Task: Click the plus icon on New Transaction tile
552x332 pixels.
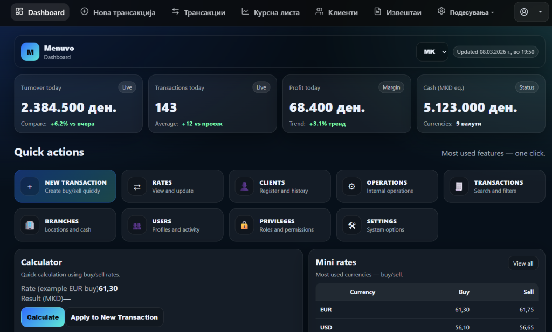Action: (x=30, y=187)
